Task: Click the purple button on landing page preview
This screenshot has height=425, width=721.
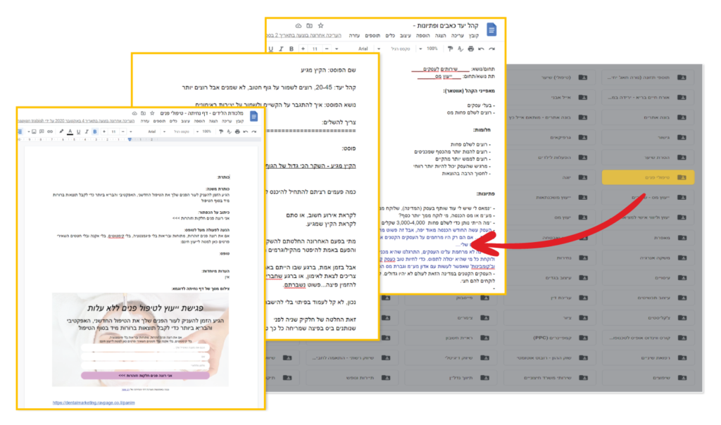Action: point(145,376)
